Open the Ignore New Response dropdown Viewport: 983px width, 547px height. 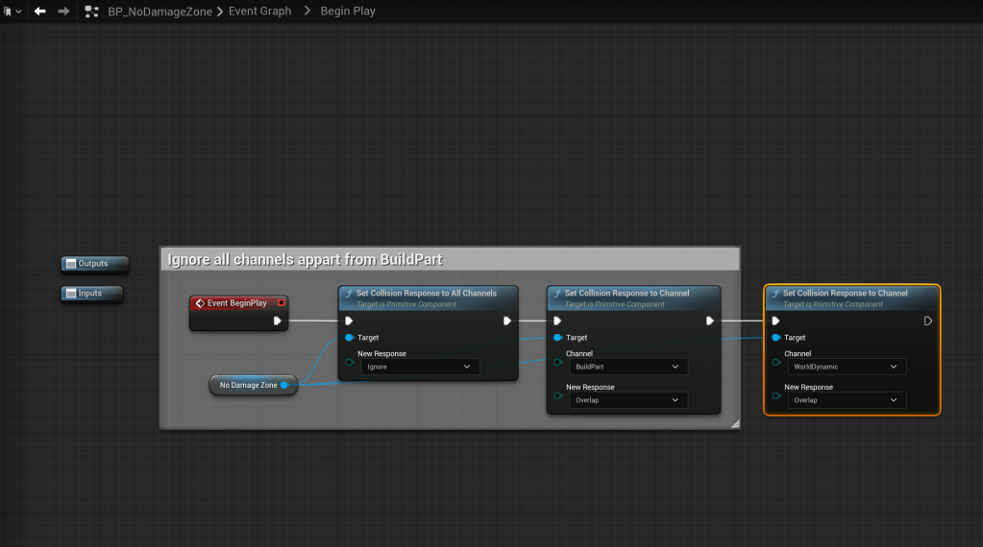point(420,367)
